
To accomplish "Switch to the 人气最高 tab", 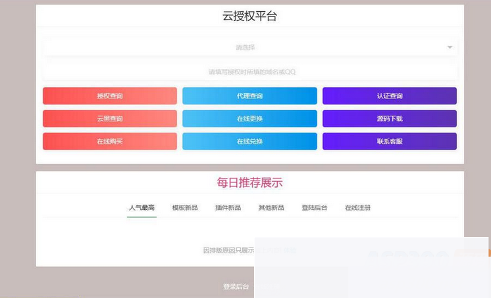I will 142,208.
